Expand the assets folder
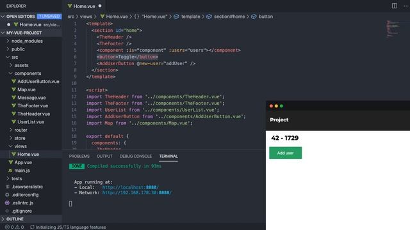 tap(11, 65)
